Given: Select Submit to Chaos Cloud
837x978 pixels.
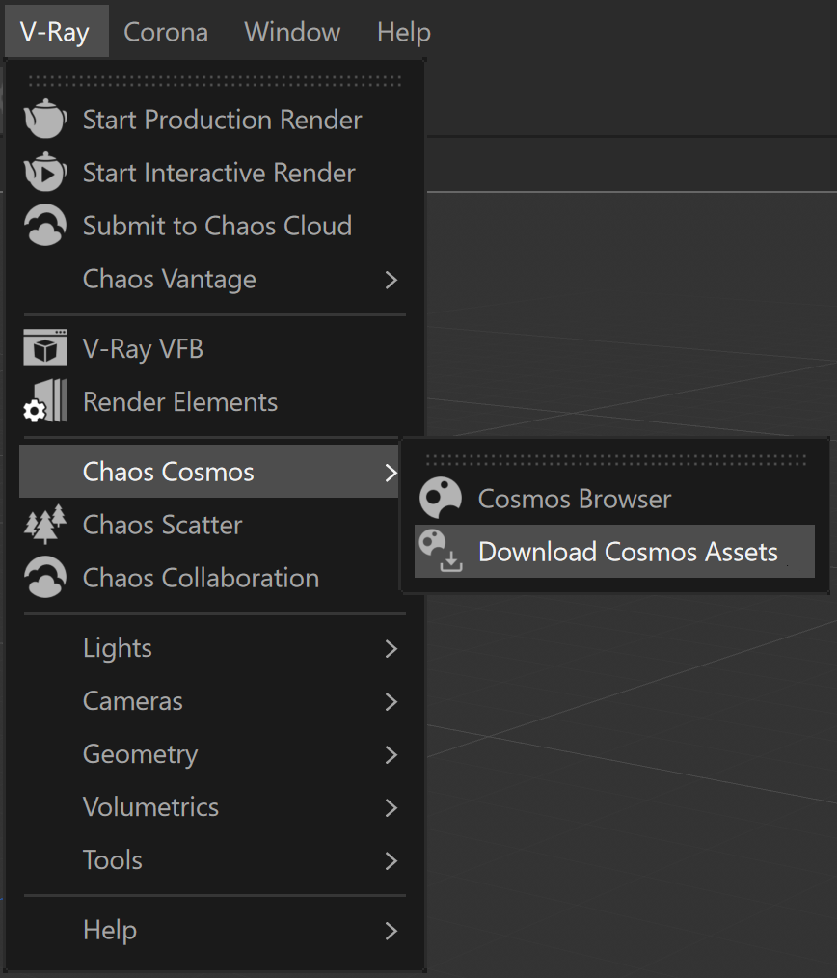Looking at the screenshot, I should [213, 225].
